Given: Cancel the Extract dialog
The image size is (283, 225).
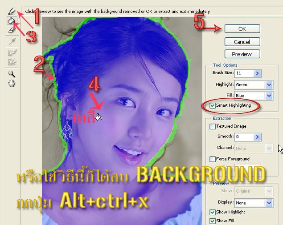Looking at the screenshot, I should coord(242,42).
